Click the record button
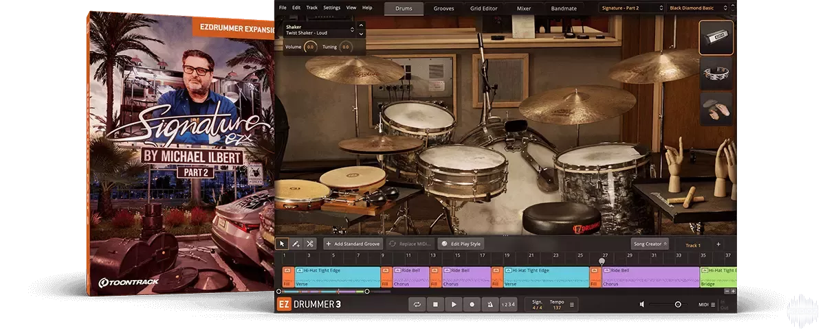 (472, 304)
